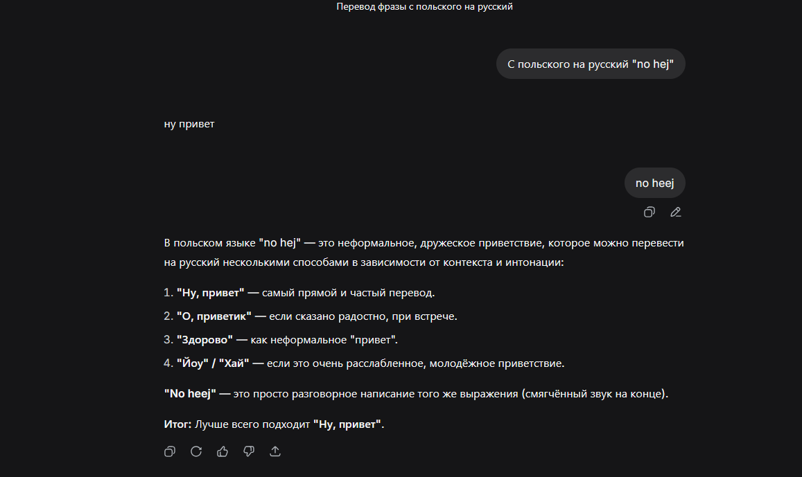
Task: Click "Ну, привет" in the Итог line
Action: (x=347, y=424)
